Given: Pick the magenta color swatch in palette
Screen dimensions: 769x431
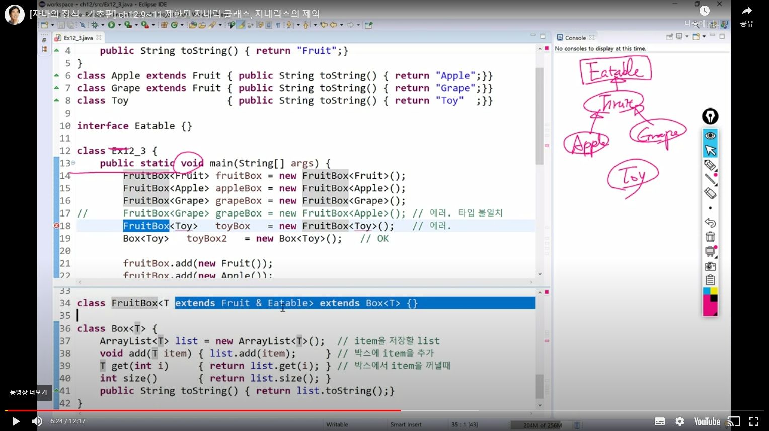Looking at the screenshot, I should [x=708, y=306].
